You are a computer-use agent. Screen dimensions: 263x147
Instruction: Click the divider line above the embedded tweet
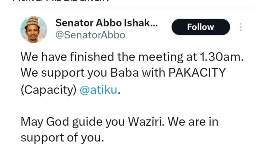(133, 8)
